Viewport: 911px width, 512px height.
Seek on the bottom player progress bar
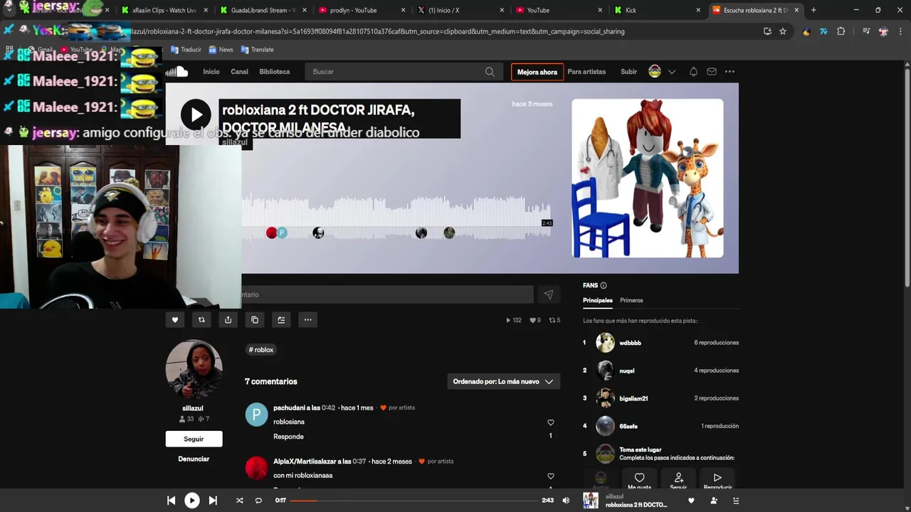click(x=414, y=501)
